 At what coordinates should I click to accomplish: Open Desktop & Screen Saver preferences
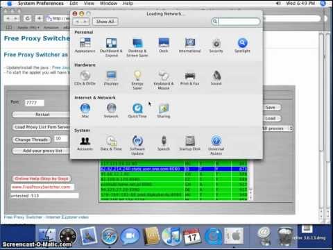(x=137, y=47)
